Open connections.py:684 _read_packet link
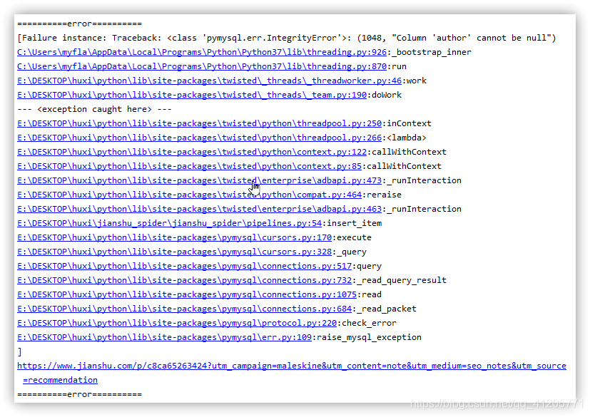The height and width of the screenshot is (417, 590). [184, 309]
